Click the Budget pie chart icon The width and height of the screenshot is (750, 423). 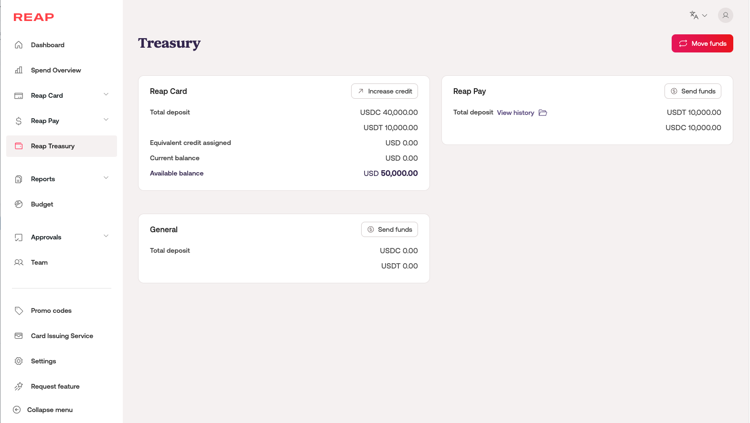[19, 204]
